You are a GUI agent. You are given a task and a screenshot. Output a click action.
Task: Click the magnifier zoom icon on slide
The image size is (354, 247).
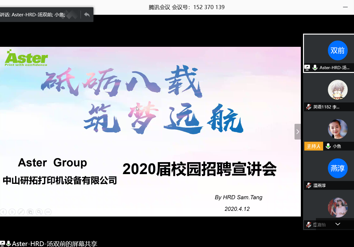tap(39, 212)
